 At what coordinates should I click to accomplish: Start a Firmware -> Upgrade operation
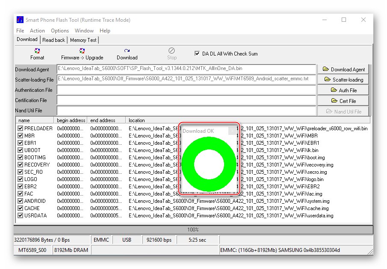81,54
